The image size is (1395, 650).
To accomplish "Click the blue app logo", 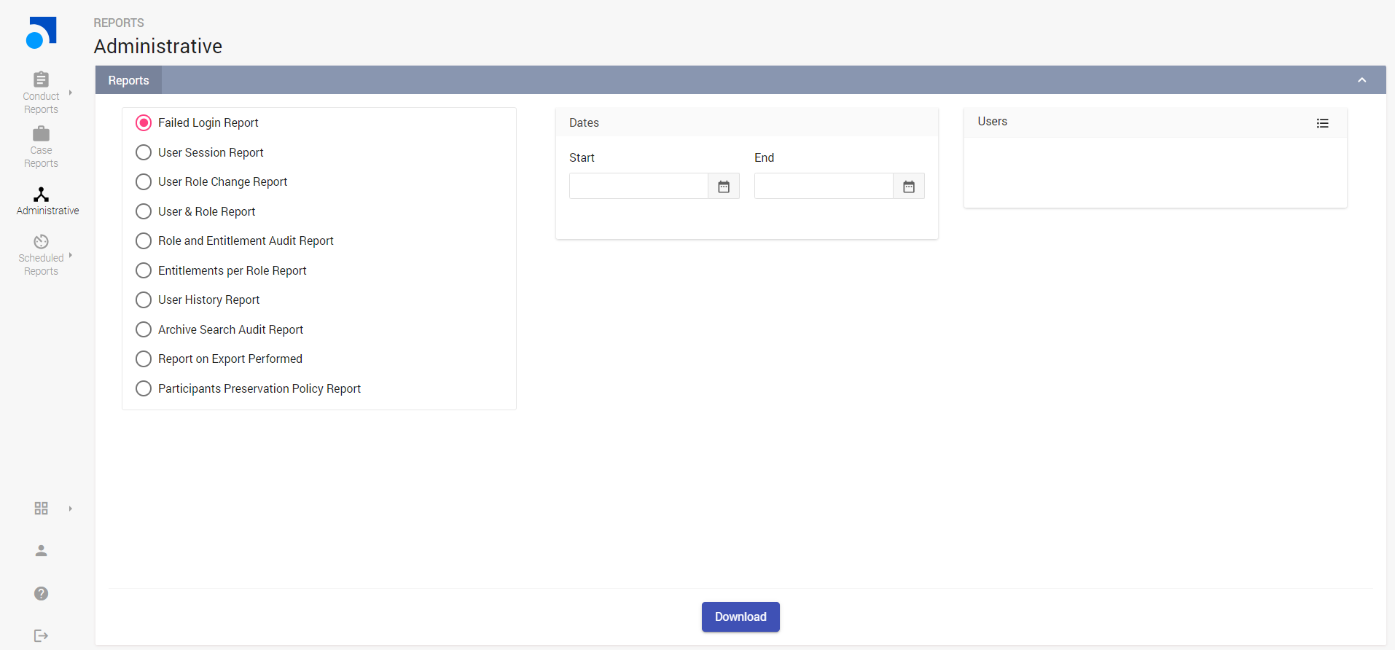I will coord(41,33).
